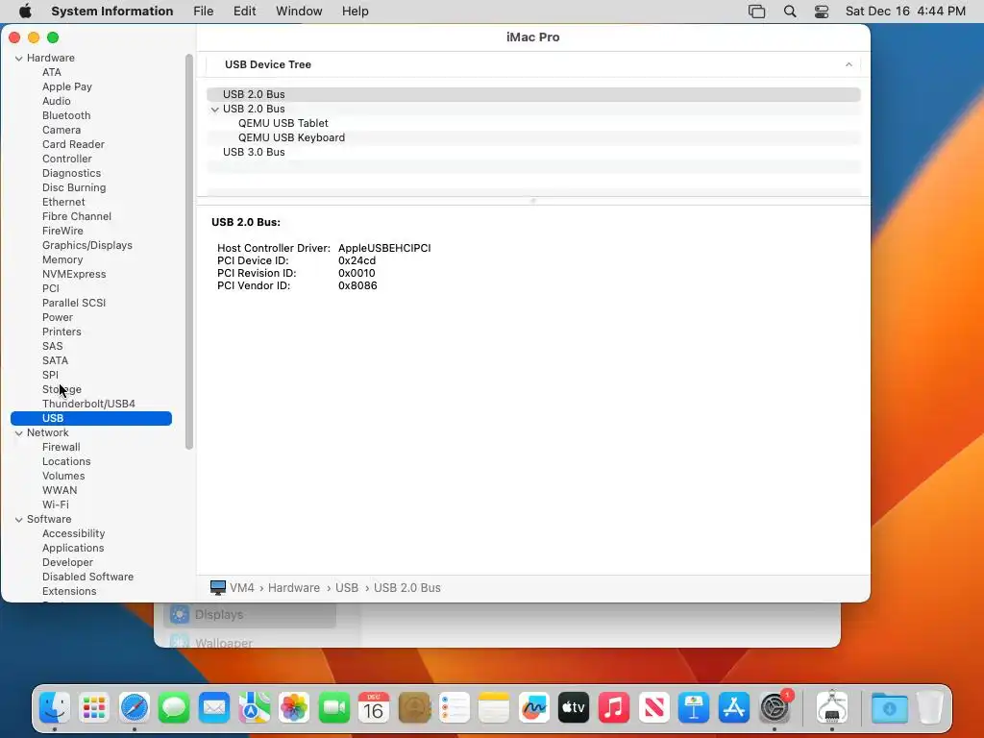This screenshot has height=738, width=984.
Task: Open Spotlight search in menu bar
Action: point(790,12)
